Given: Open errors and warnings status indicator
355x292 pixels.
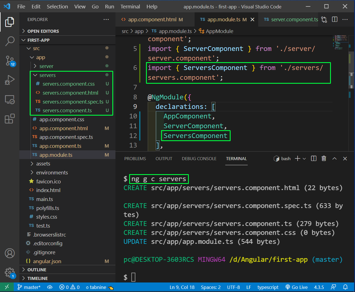Looking at the screenshot, I should (x=69, y=287).
